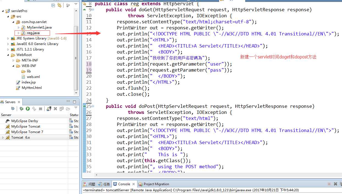The height and width of the screenshot is (194, 342).
Task: Click the servletPro project icon
Action: coord(8,11)
